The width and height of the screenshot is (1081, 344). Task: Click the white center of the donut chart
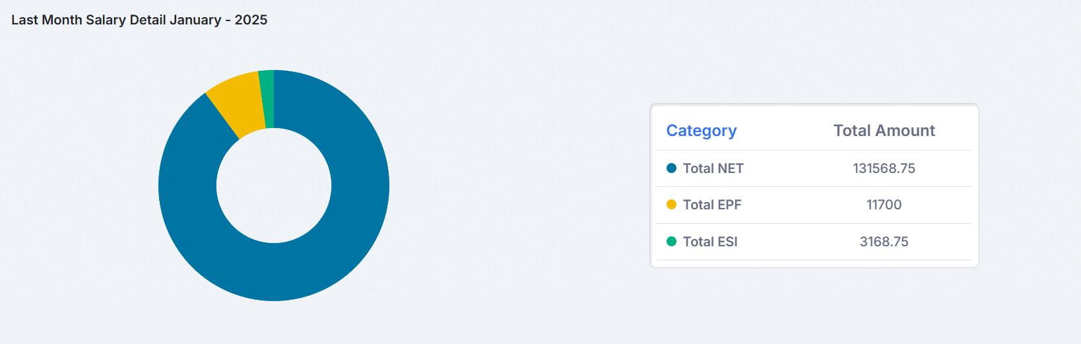tap(274, 186)
